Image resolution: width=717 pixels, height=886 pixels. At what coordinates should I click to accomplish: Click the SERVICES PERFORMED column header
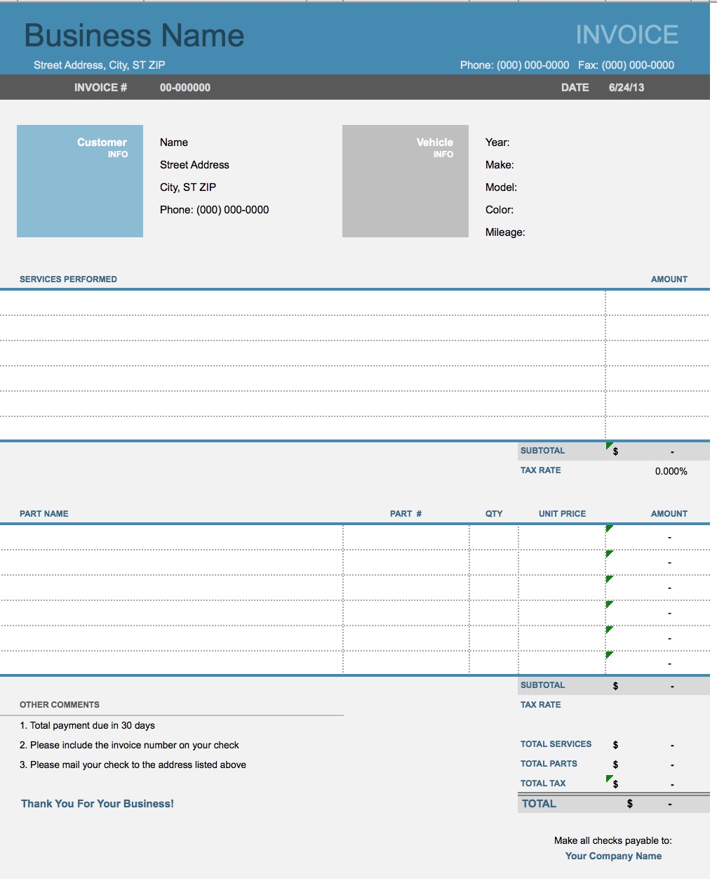(x=68, y=279)
